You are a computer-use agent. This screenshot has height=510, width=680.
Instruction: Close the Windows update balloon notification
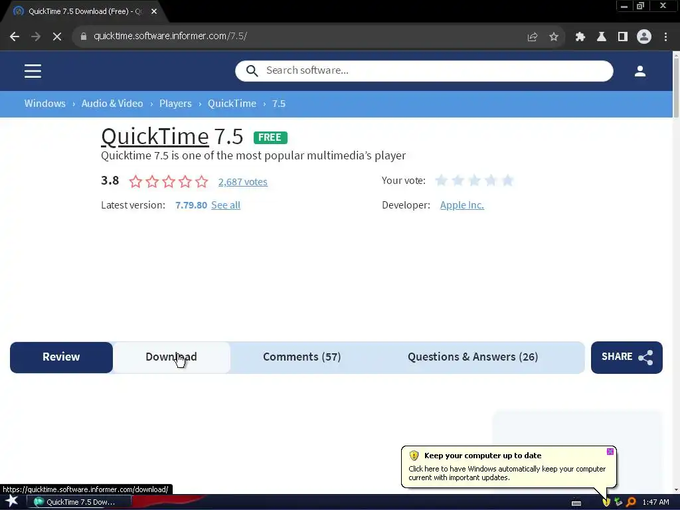610,452
